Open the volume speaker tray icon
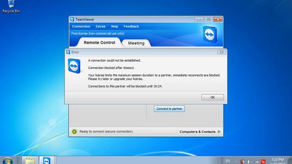The height and width of the screenshot is (164, 292). click(249, 162)
